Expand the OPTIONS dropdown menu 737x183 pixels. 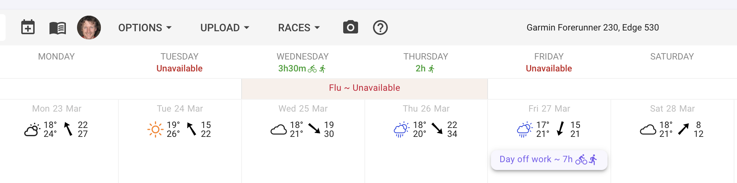[145, 28]
